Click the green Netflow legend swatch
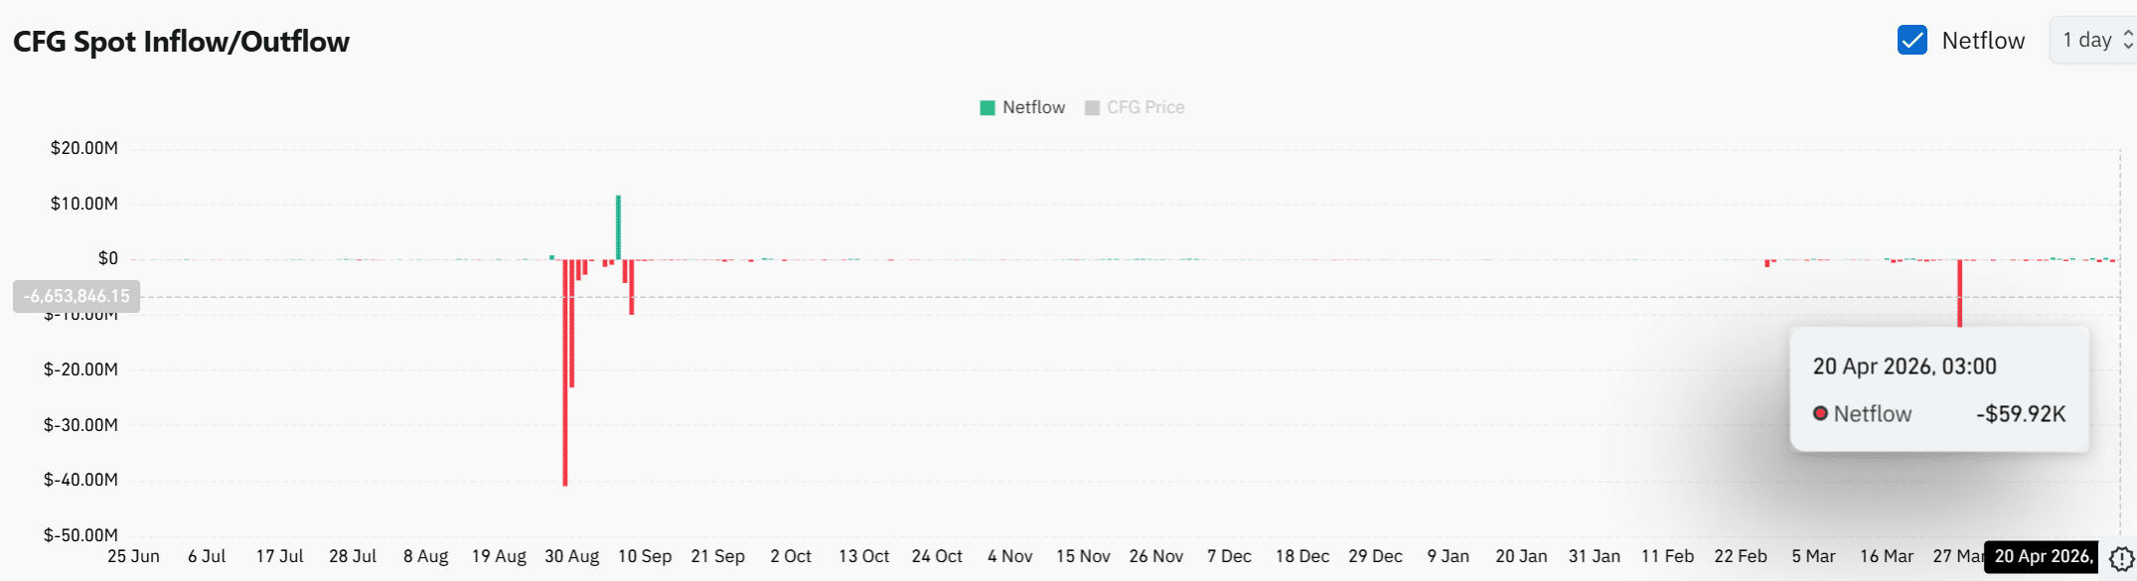Image resolution: width=2137 pixels, height=581 pixels. click(x=987, y=108)
